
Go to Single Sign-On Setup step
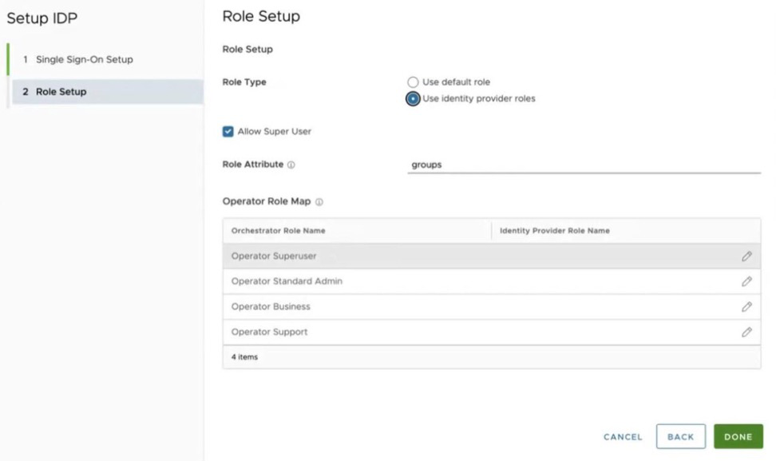tap(84, 60)
